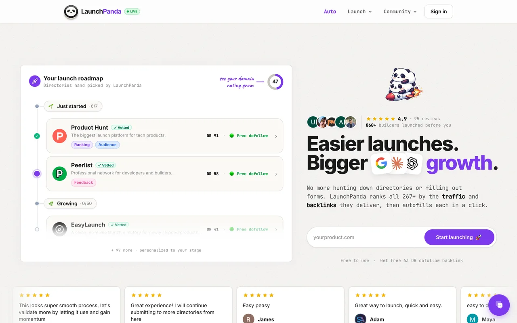Click 'DR 91' value on Product Hunt

pos(212,136)
